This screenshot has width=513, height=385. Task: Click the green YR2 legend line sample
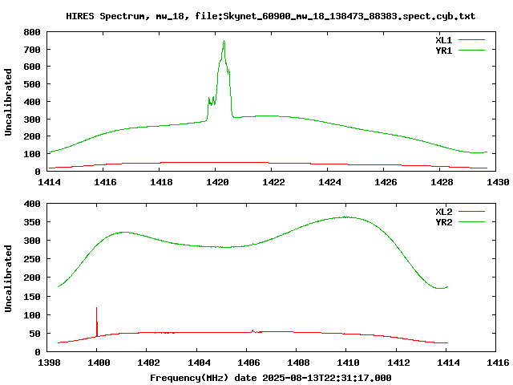click(x=471, y=222)
